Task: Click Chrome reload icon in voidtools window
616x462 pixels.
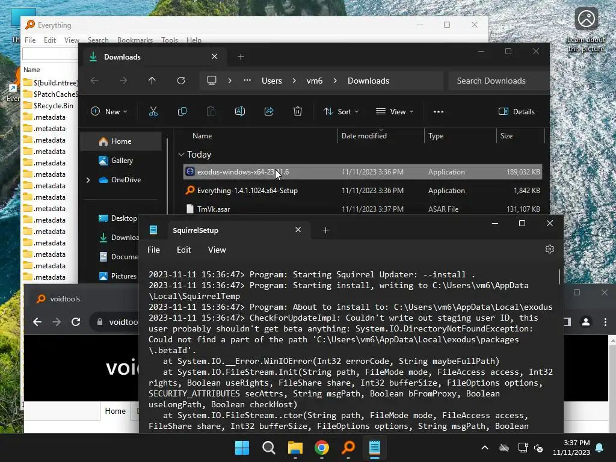Action: (76, 322)
